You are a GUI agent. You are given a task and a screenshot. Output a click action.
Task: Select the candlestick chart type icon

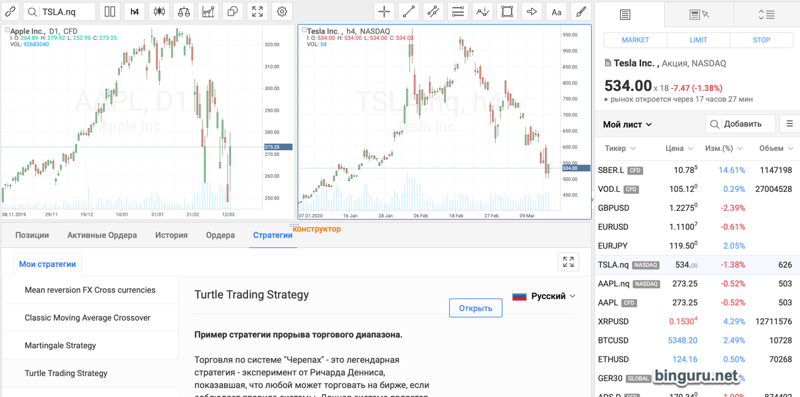159,11
